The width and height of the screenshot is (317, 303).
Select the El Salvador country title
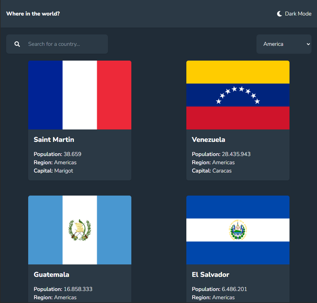point(210,274)
